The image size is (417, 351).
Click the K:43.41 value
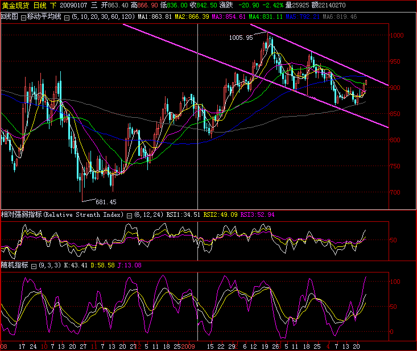click(x=76, y=265)
